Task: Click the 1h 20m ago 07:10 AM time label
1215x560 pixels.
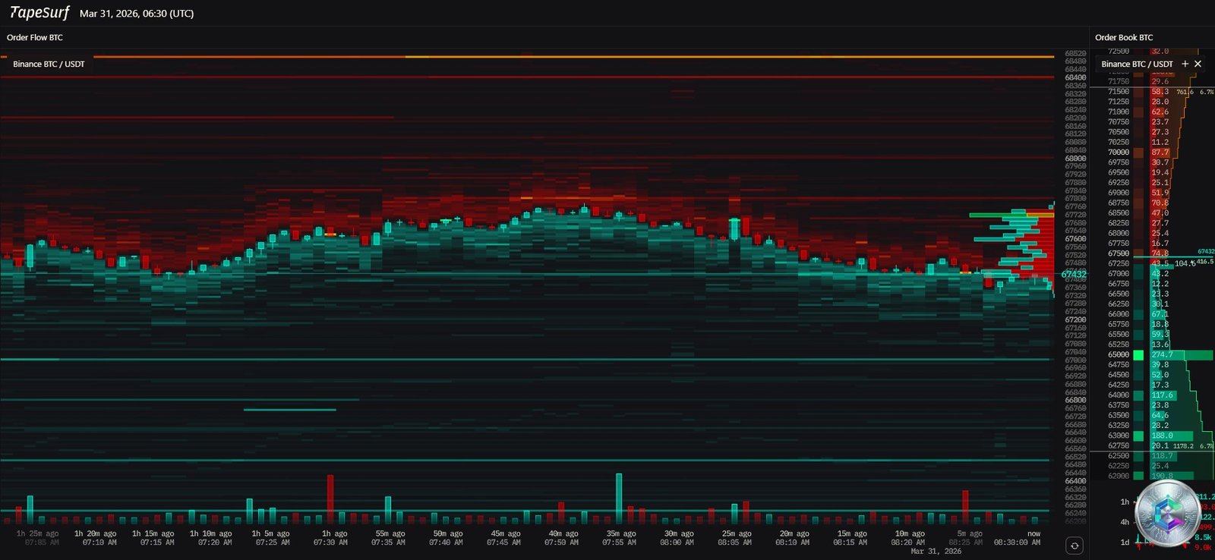Action: click(x=95, y=538)
